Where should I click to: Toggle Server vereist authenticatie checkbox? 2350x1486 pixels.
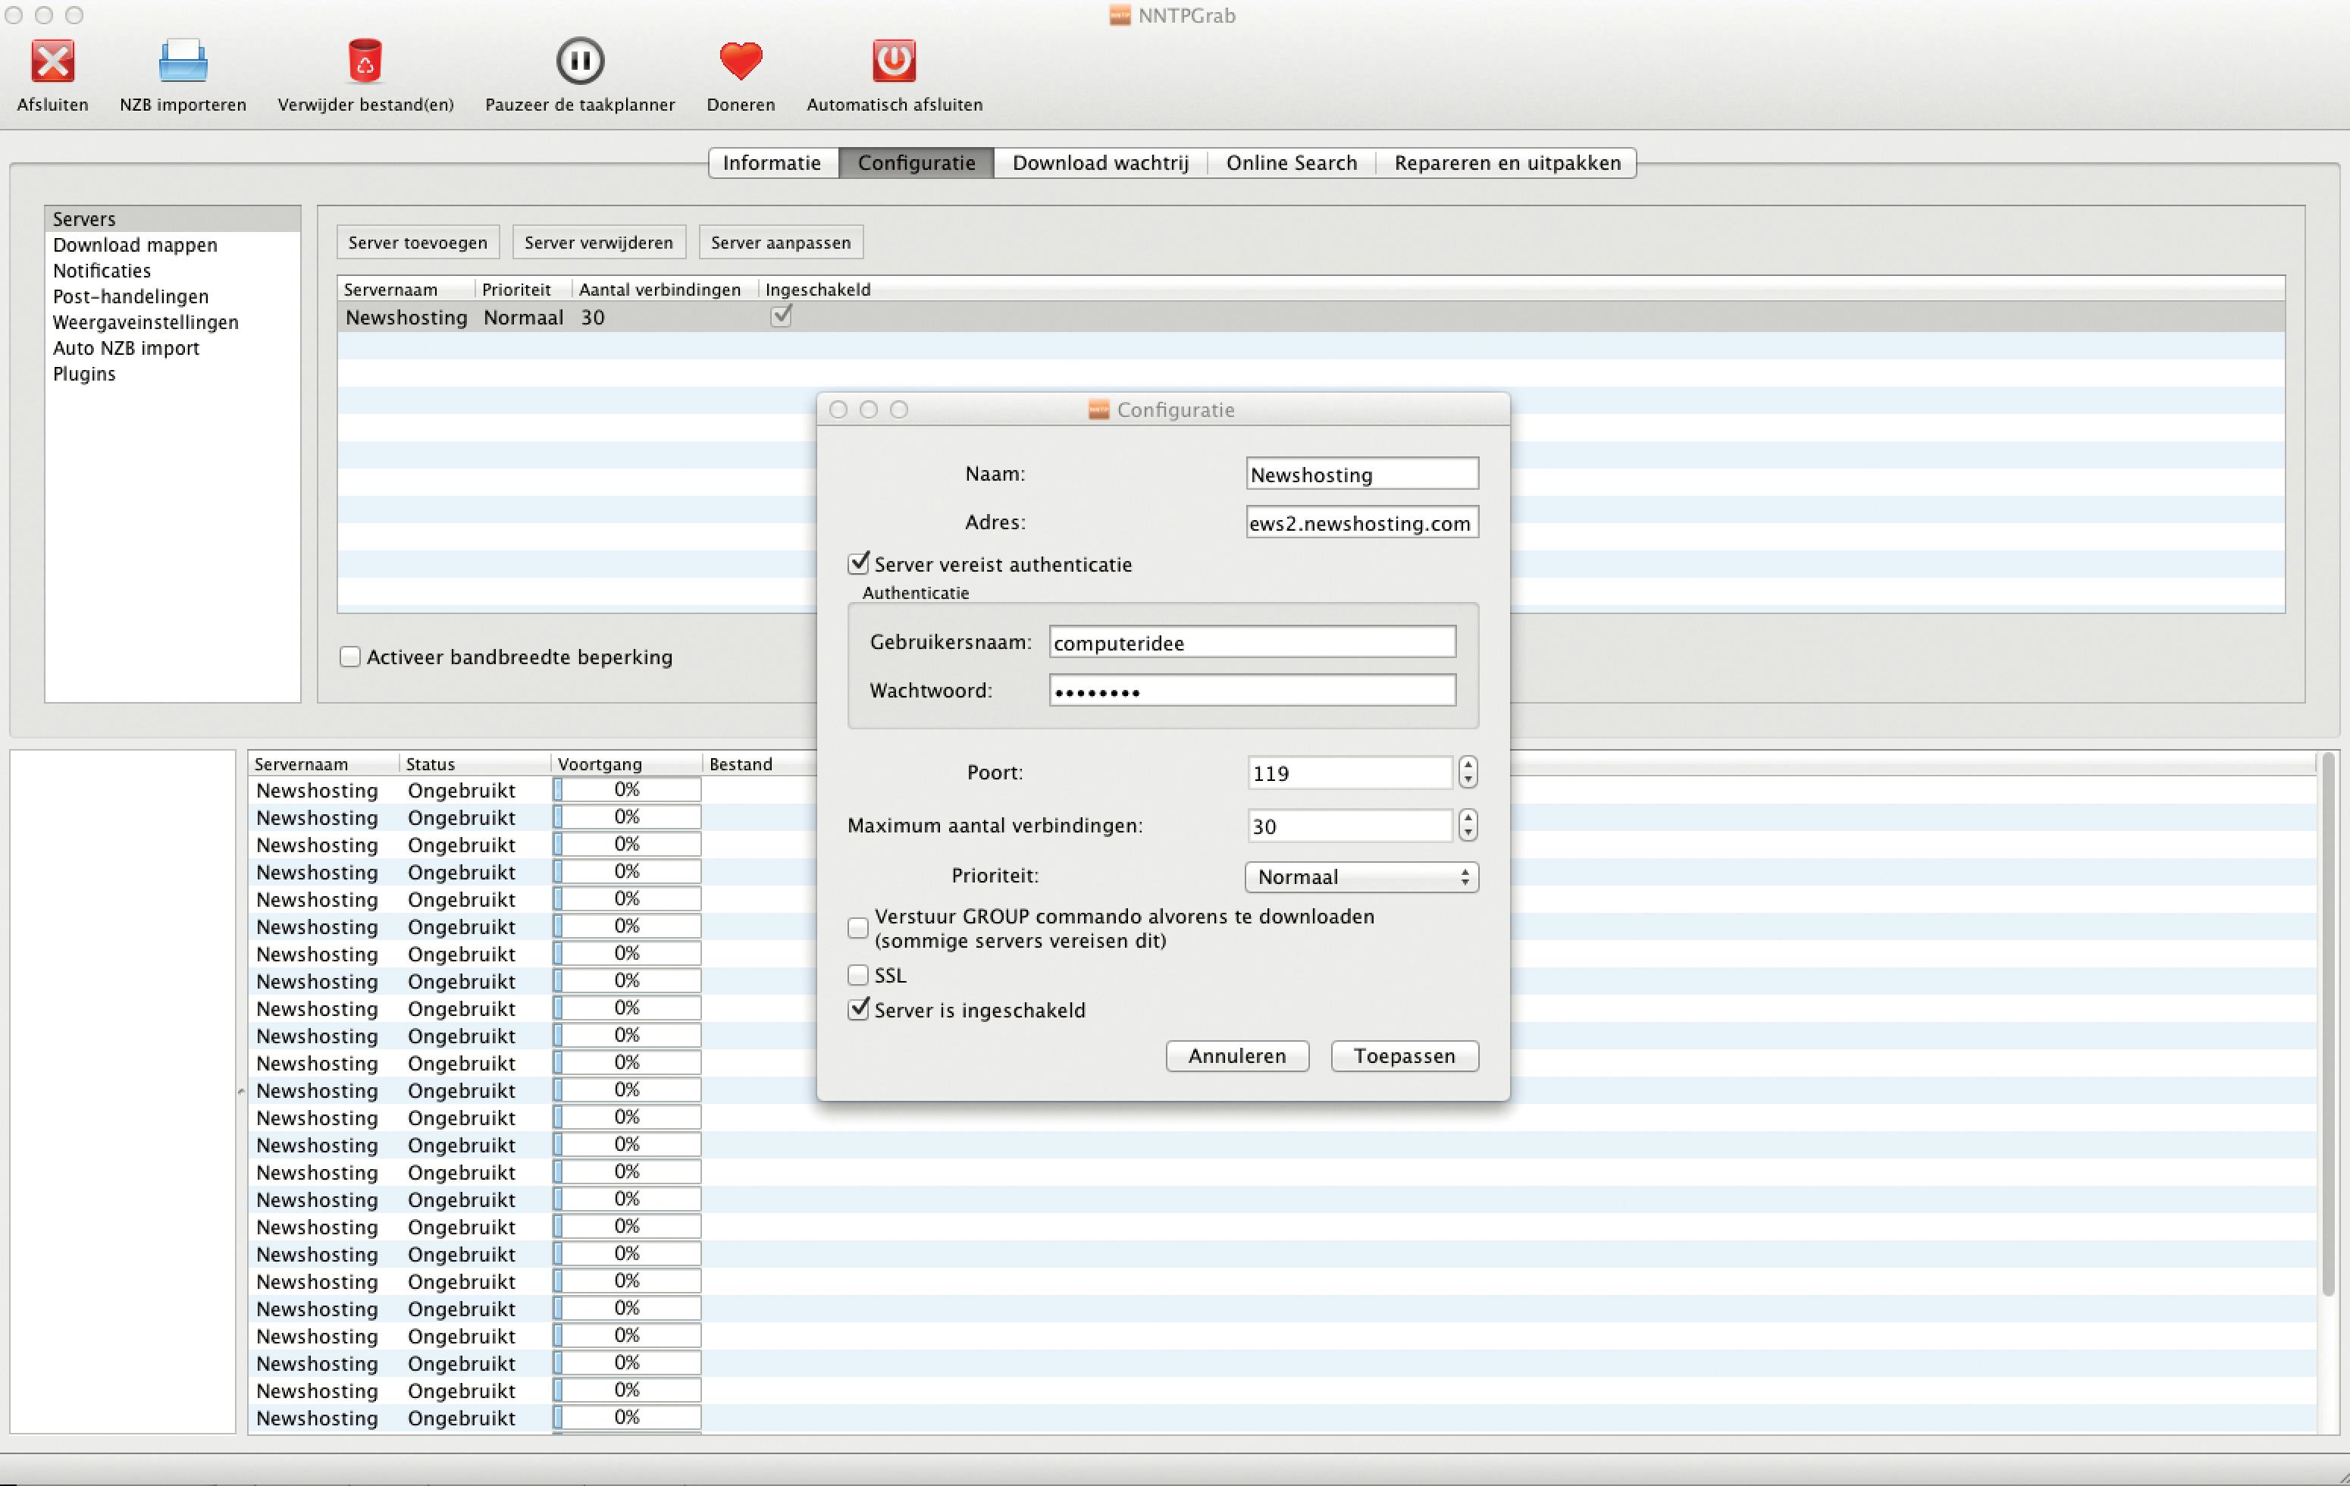[859, 563]
